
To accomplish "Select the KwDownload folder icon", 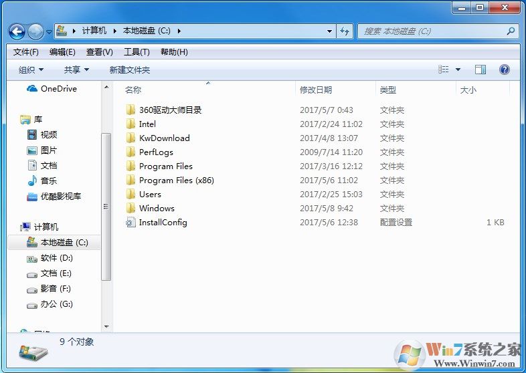I will coord(130,138).
